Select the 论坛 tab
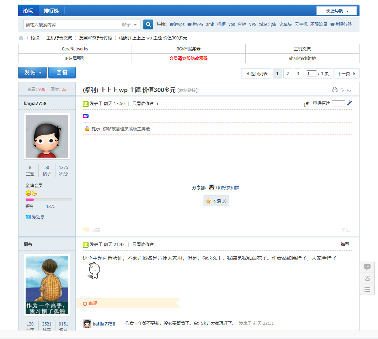Screen dimensions: 378x339 [x=28, y=11]
